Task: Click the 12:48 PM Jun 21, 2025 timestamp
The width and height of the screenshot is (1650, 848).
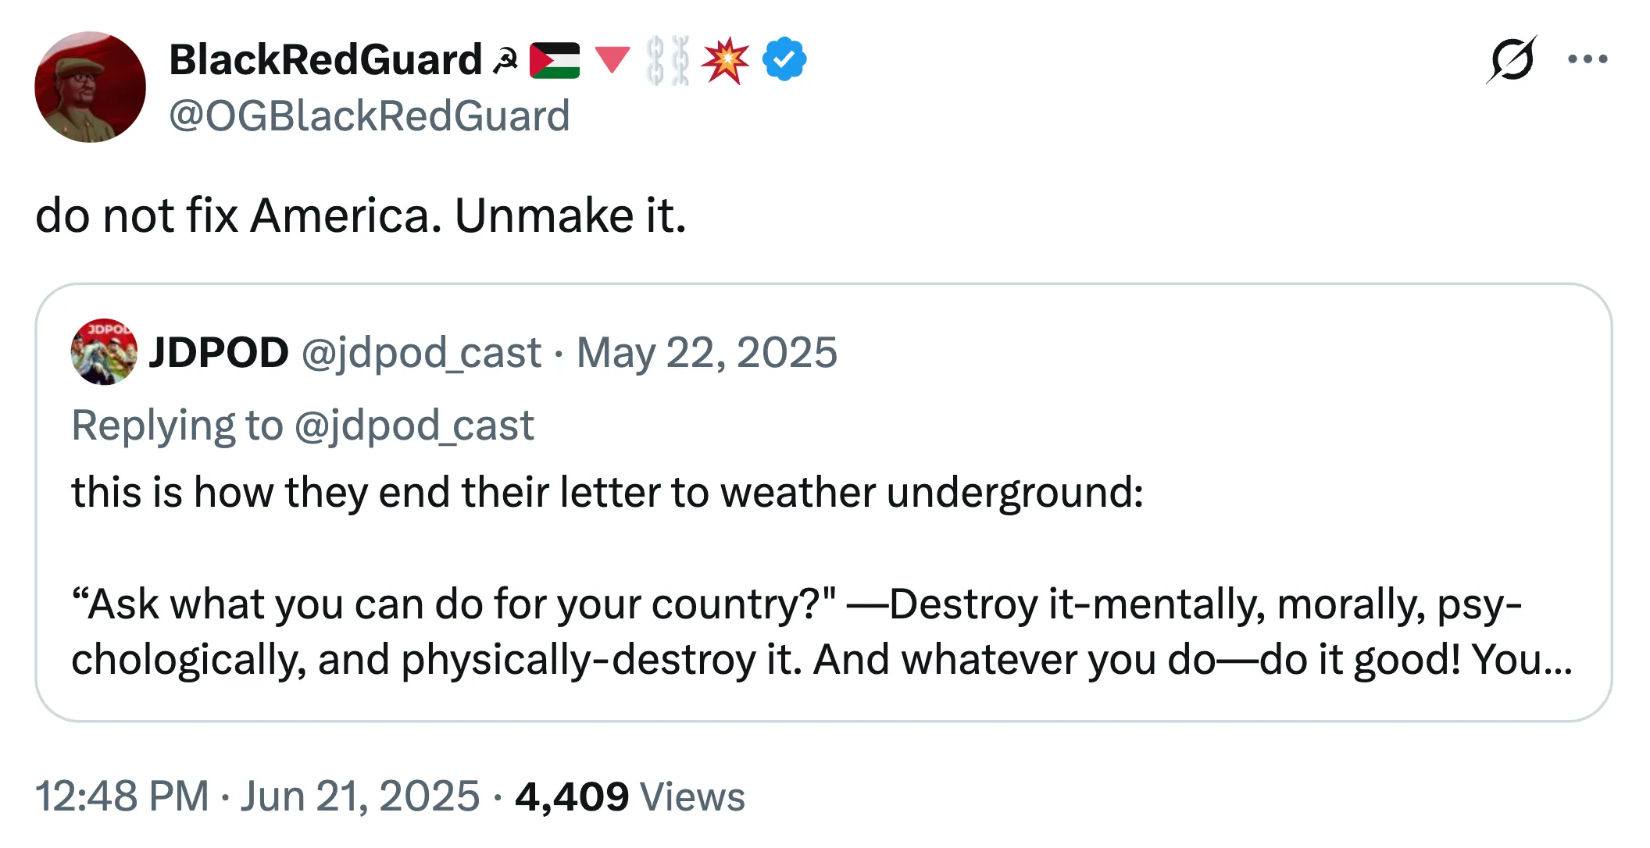Action: (x=257, y=796)
